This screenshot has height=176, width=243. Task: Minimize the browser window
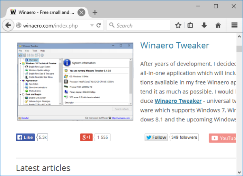[198, 6]
